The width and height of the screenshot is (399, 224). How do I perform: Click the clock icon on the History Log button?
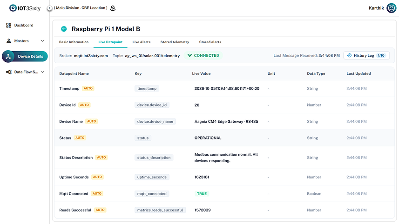click(349, 55)
